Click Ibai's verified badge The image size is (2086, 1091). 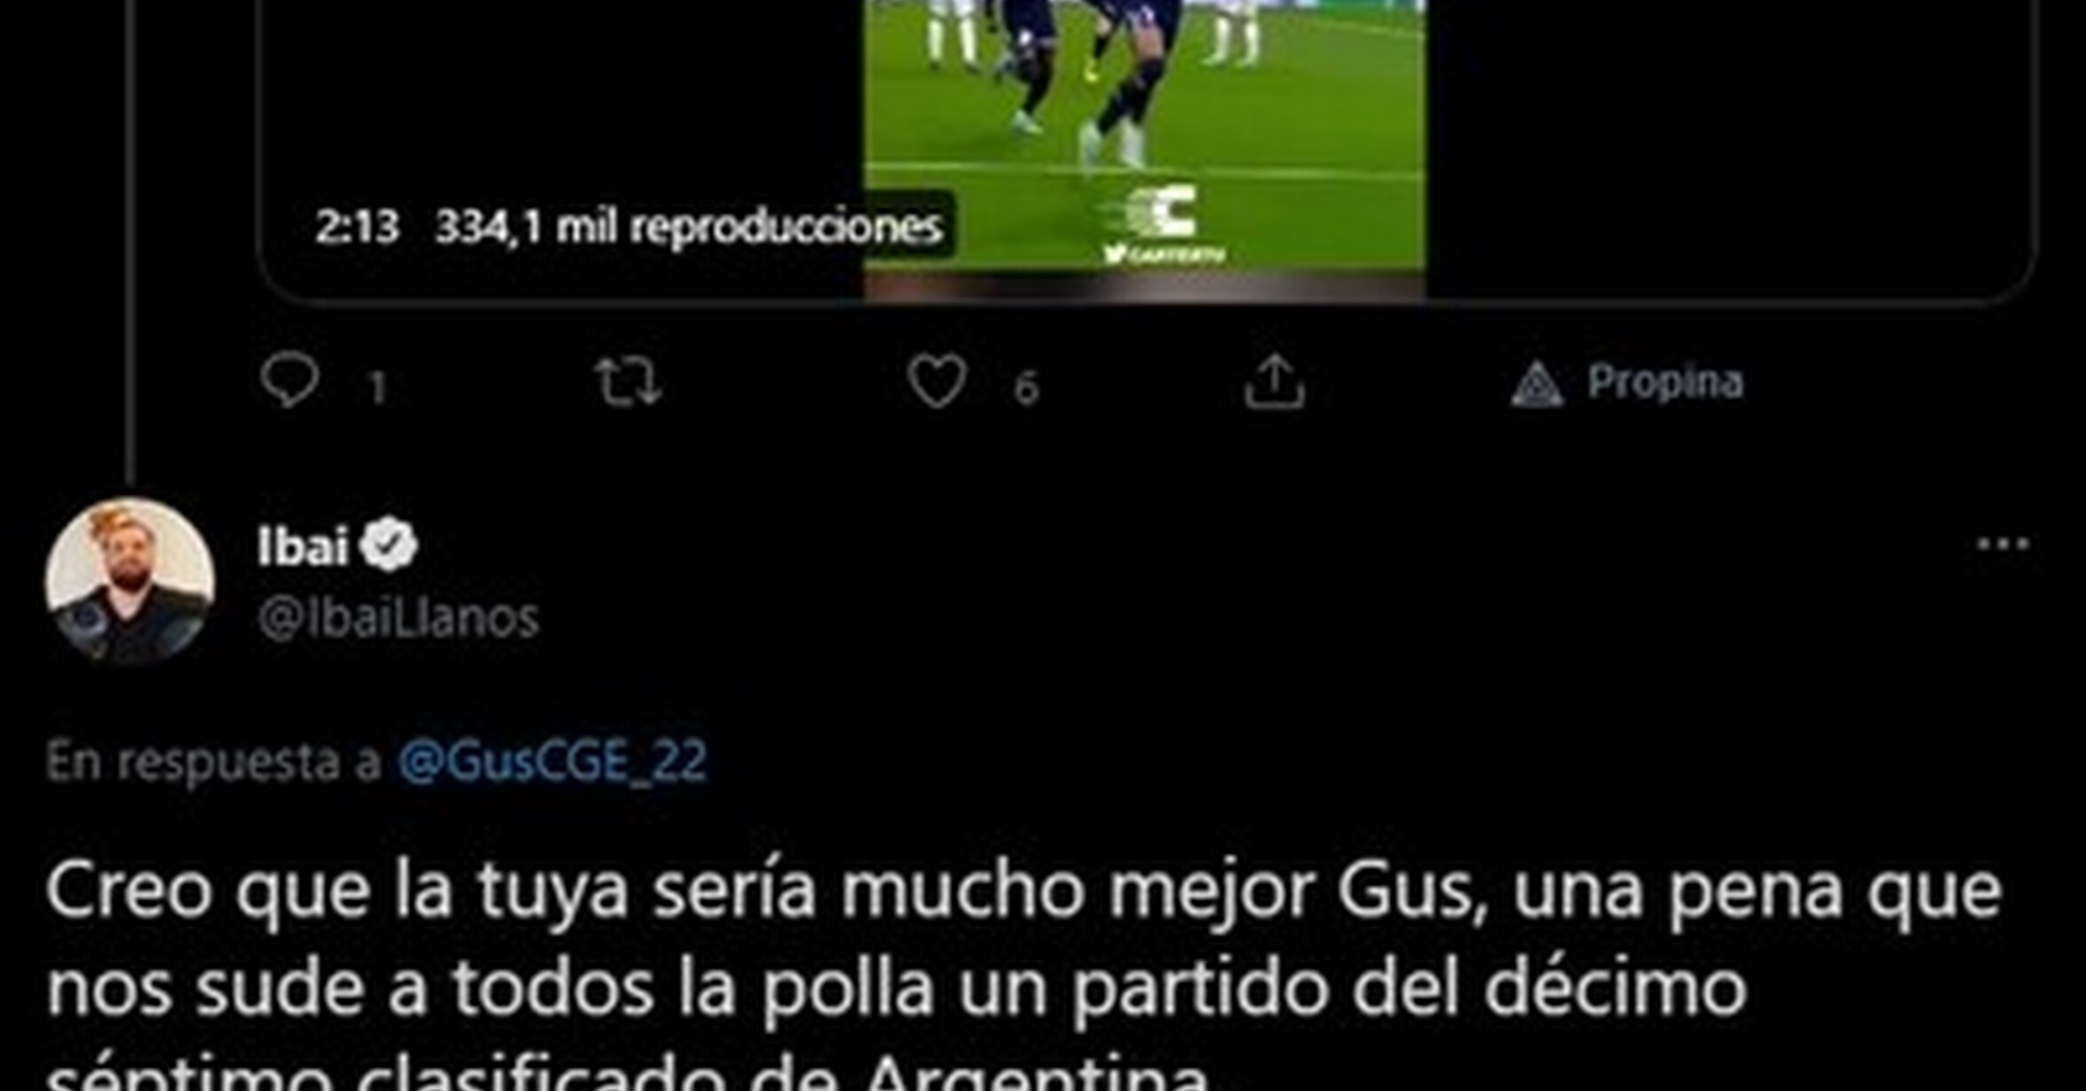(x=390, y=545)
